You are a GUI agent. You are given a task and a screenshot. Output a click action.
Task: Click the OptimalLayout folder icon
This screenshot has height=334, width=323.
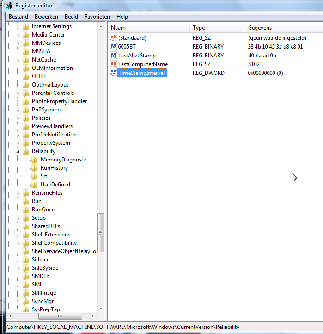click(x=26, y=85)
